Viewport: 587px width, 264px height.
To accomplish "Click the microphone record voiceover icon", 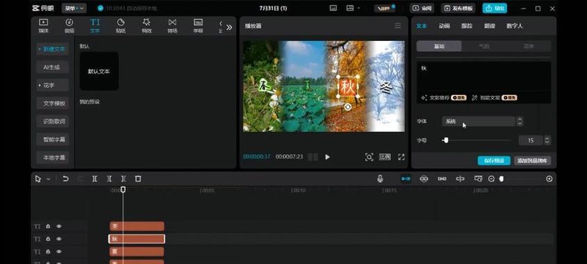I will (380, 179).
